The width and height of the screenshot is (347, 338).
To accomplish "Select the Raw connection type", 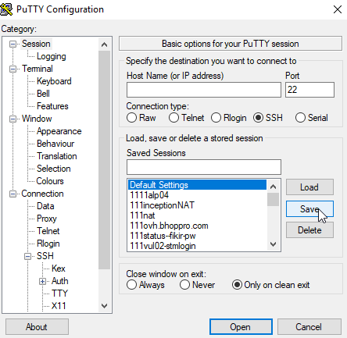I will (x=131, y=118).
